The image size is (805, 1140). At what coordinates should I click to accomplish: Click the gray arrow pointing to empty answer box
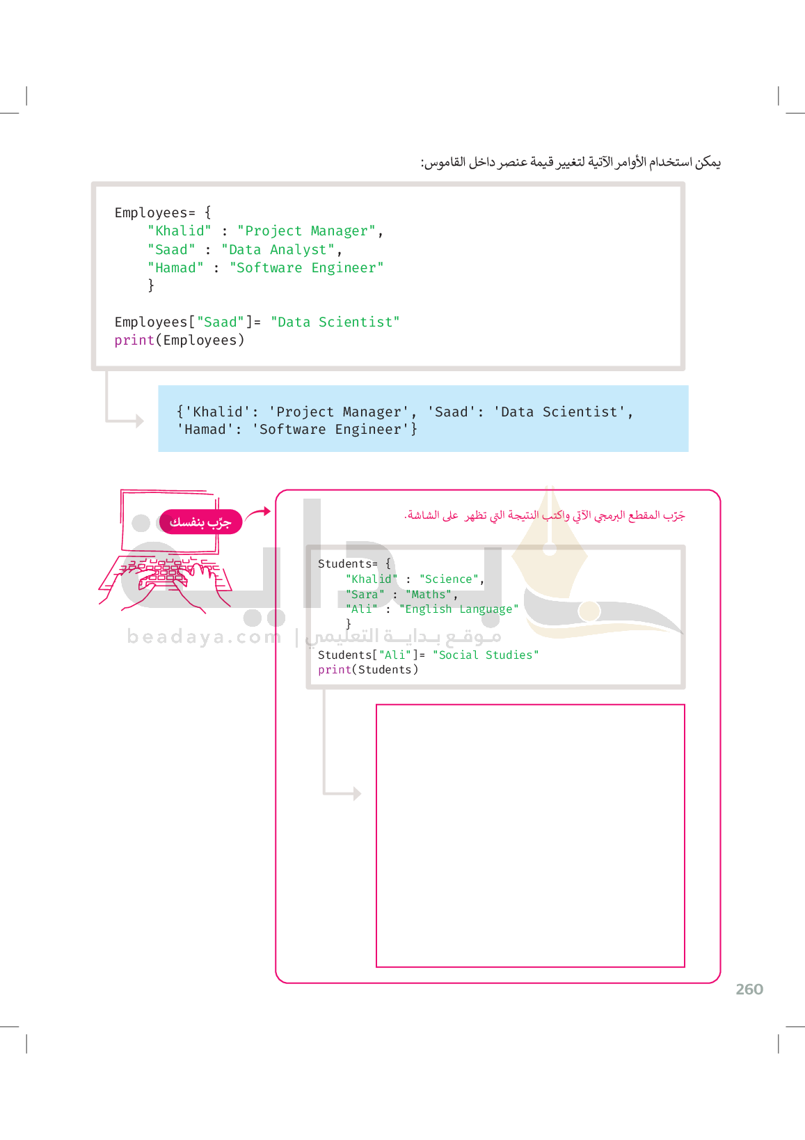pos(342,792)
